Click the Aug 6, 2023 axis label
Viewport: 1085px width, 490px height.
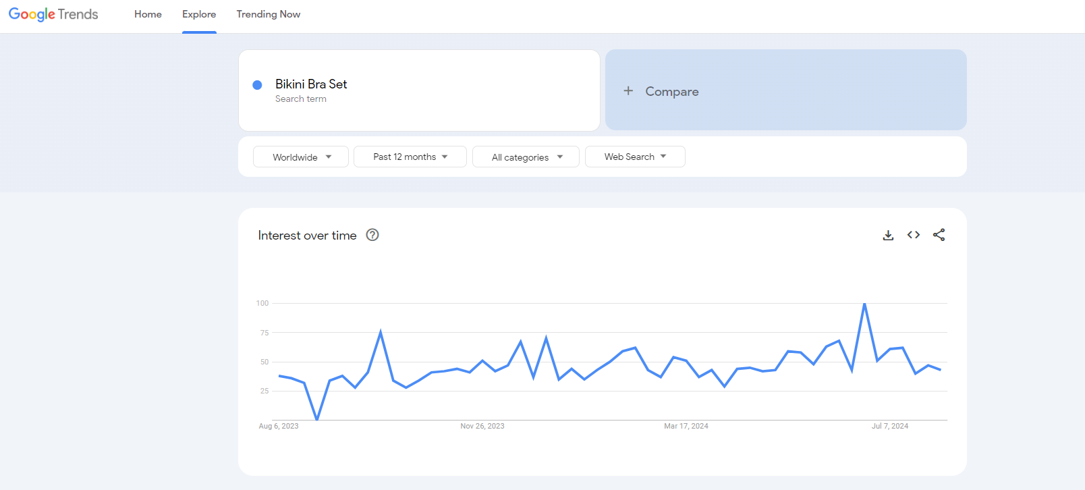(279, 426)
